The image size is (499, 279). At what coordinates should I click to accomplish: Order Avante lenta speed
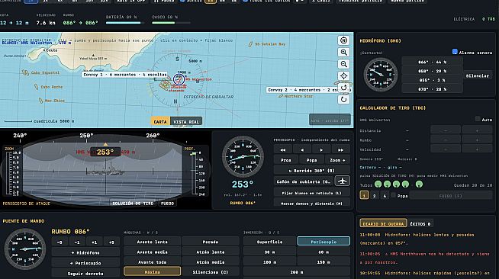point(152,242)
